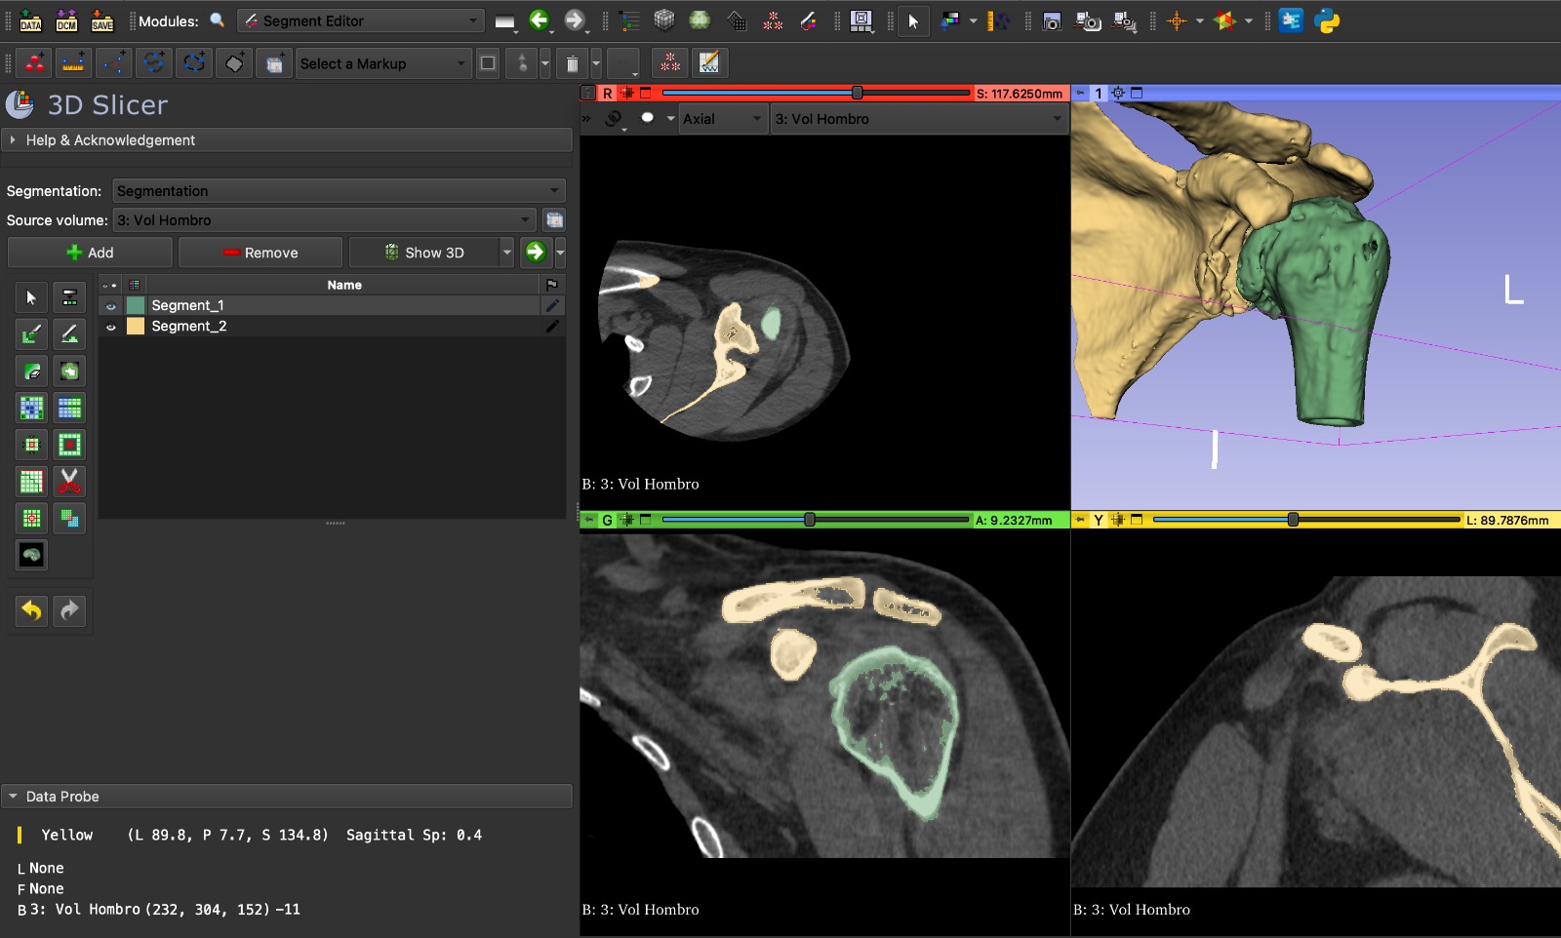Hide Segment_1 using its eye icon
This screenshot has width=1561, height=938.
(x=111, y=306)
